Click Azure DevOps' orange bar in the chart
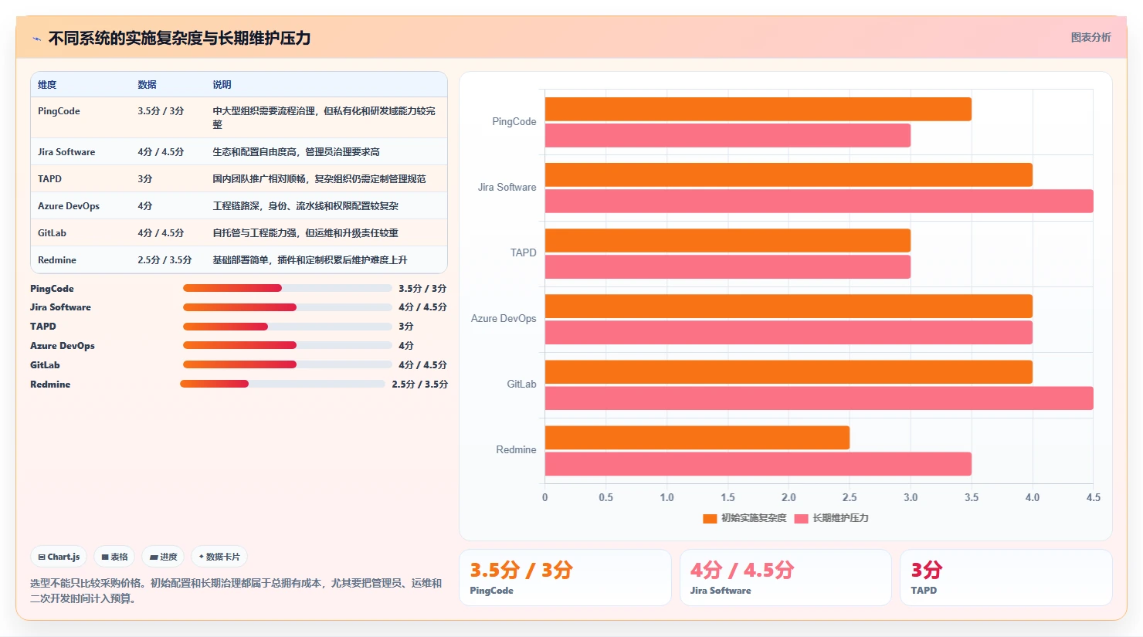 (789, 306)
